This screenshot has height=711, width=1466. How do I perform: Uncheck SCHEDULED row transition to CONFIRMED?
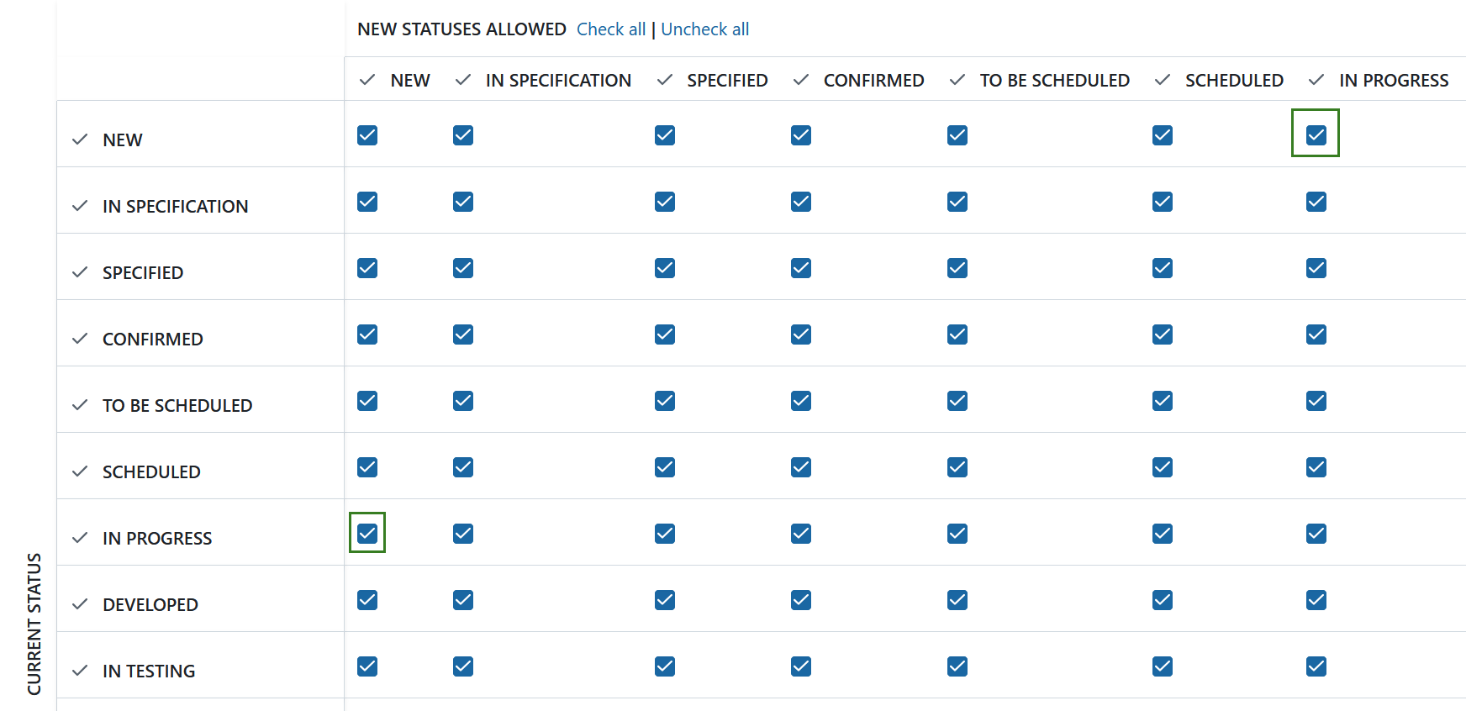pos(800,467)
